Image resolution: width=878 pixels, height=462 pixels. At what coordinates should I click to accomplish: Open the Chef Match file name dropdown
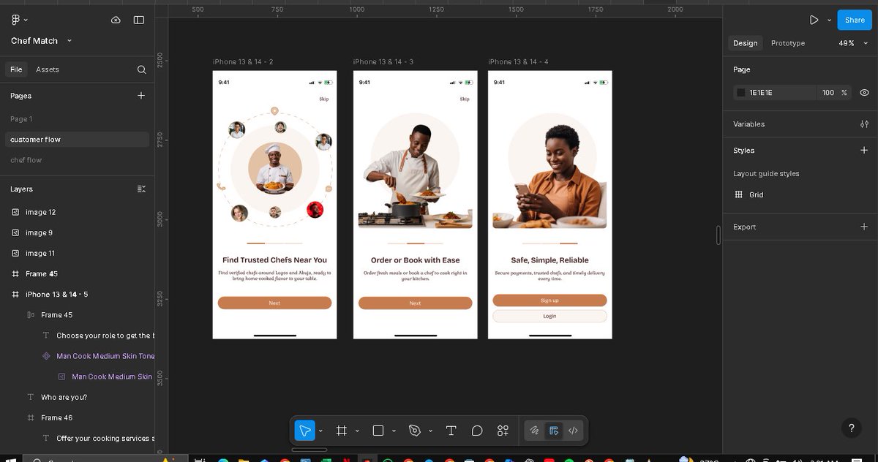pos(69,41)
